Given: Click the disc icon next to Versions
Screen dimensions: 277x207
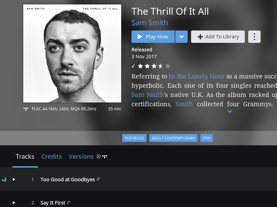Looking at the screenshot, I should (x=99, y=156).
